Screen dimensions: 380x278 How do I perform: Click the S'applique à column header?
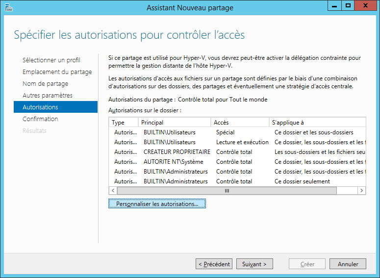coord(289,122)
